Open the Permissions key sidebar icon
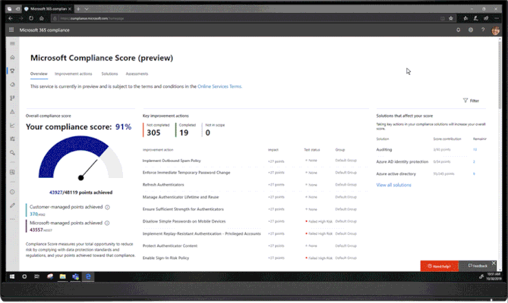 point(12,152)
